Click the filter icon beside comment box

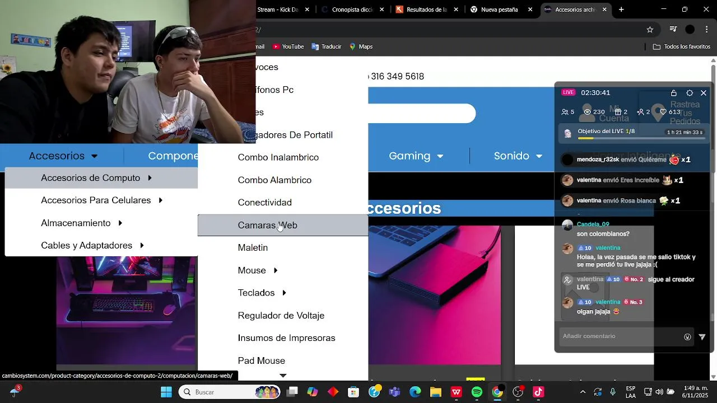[702, 337]
